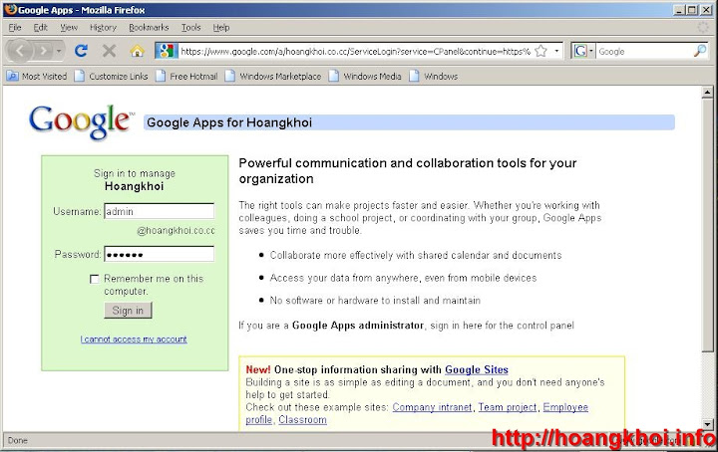718x452 pixels.
Task: Open the Classroom example link
Action: [x=303, y=419]
